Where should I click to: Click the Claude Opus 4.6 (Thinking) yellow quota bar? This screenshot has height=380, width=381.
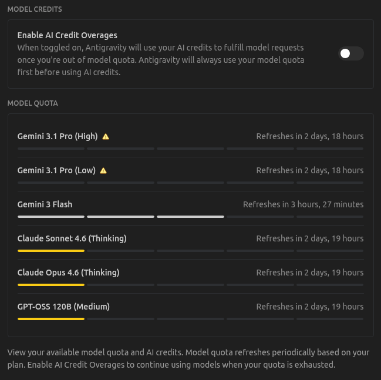click(x=51, y=285)
